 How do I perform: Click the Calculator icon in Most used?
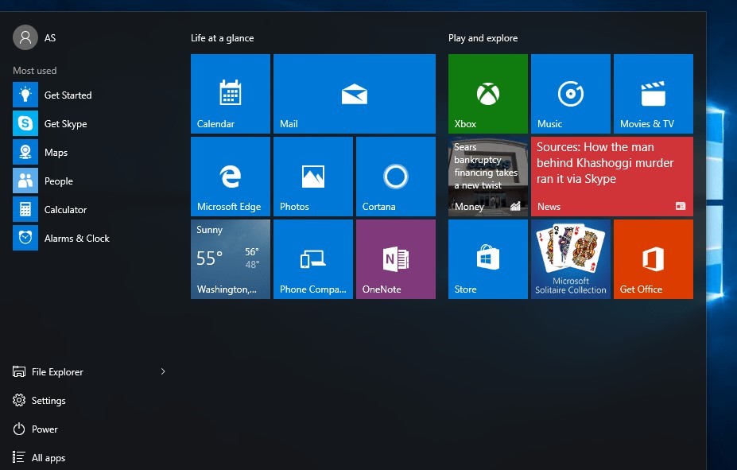[x=25, y=210]
